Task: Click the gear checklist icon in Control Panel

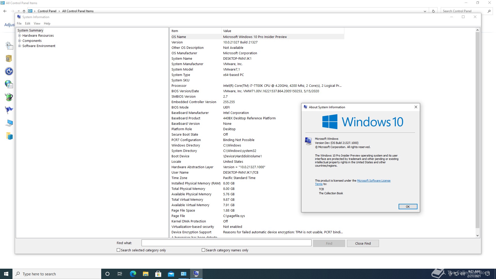Action: (x=9, y=46)
